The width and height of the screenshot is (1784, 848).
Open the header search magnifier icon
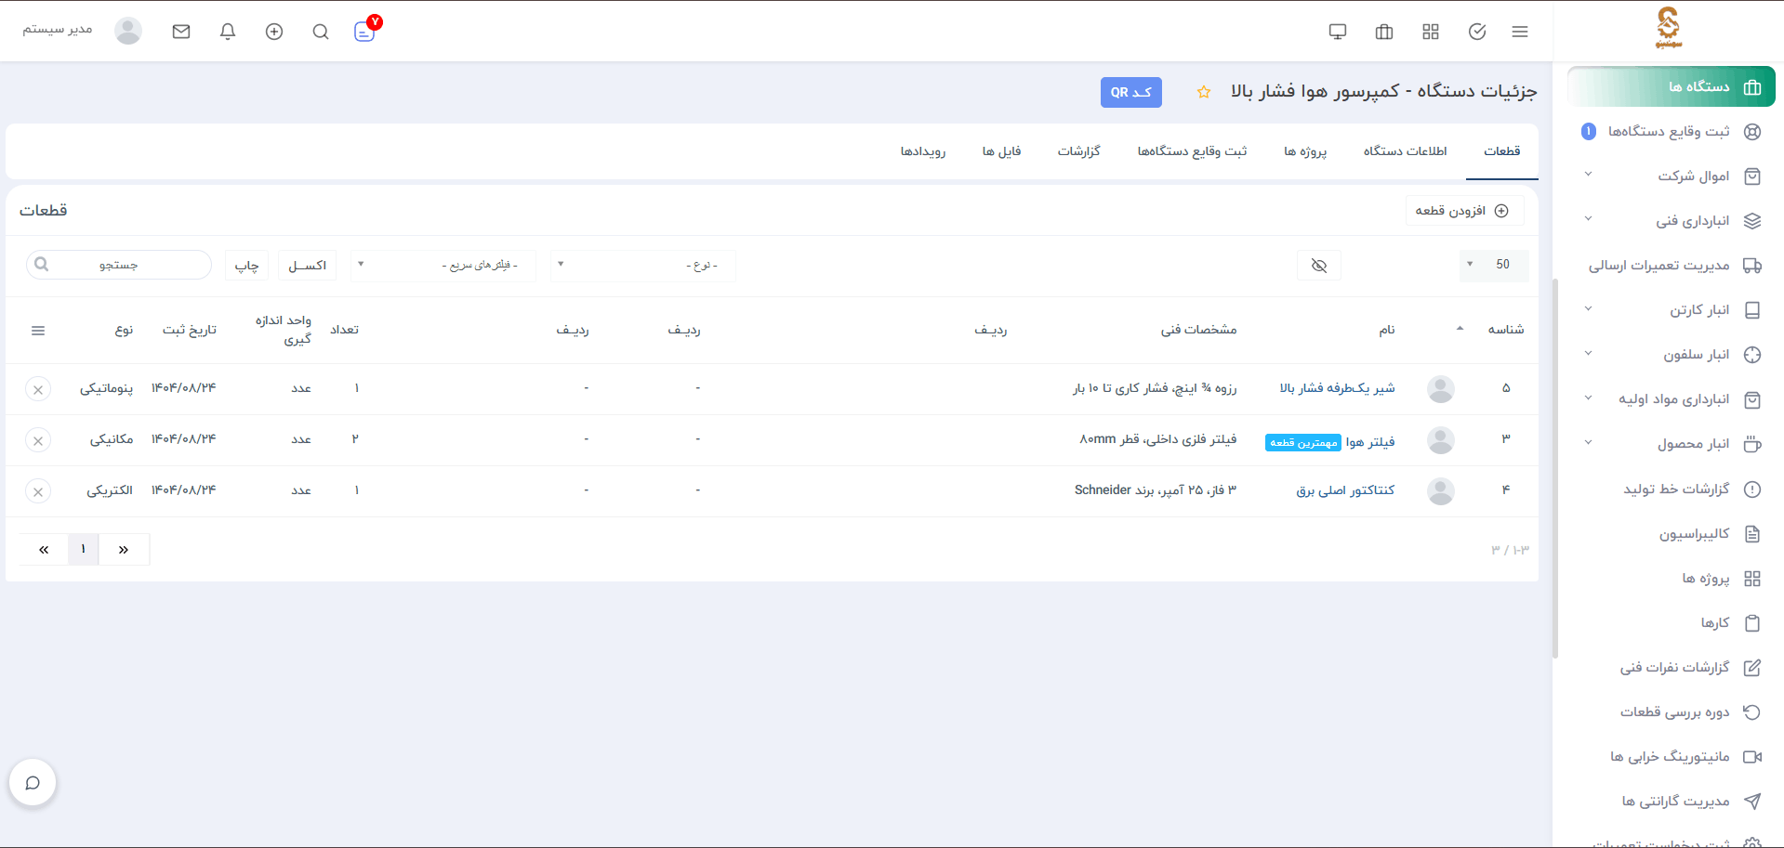321,32
